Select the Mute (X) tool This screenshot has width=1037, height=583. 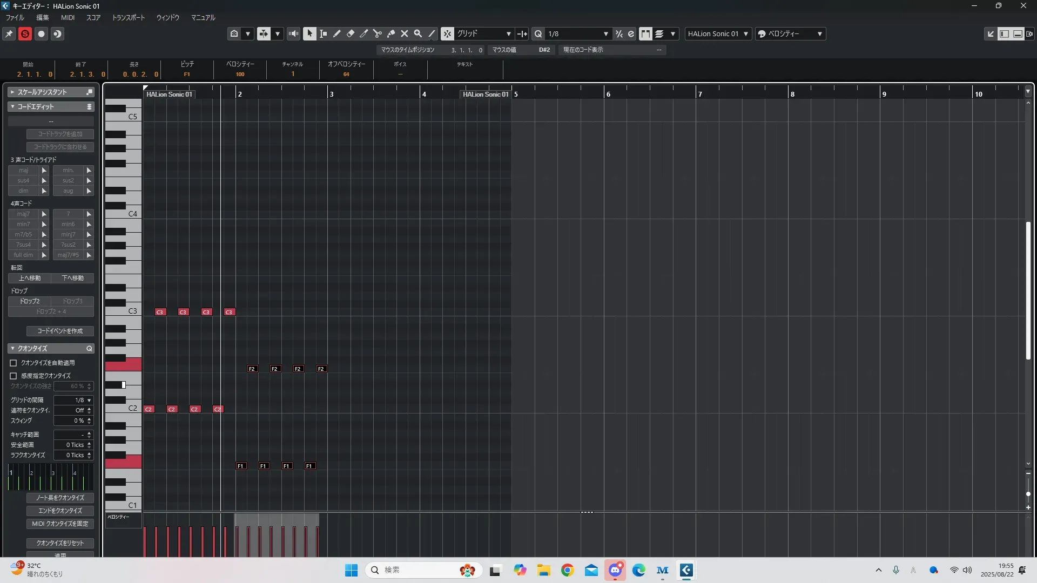(x=405, y=33)
